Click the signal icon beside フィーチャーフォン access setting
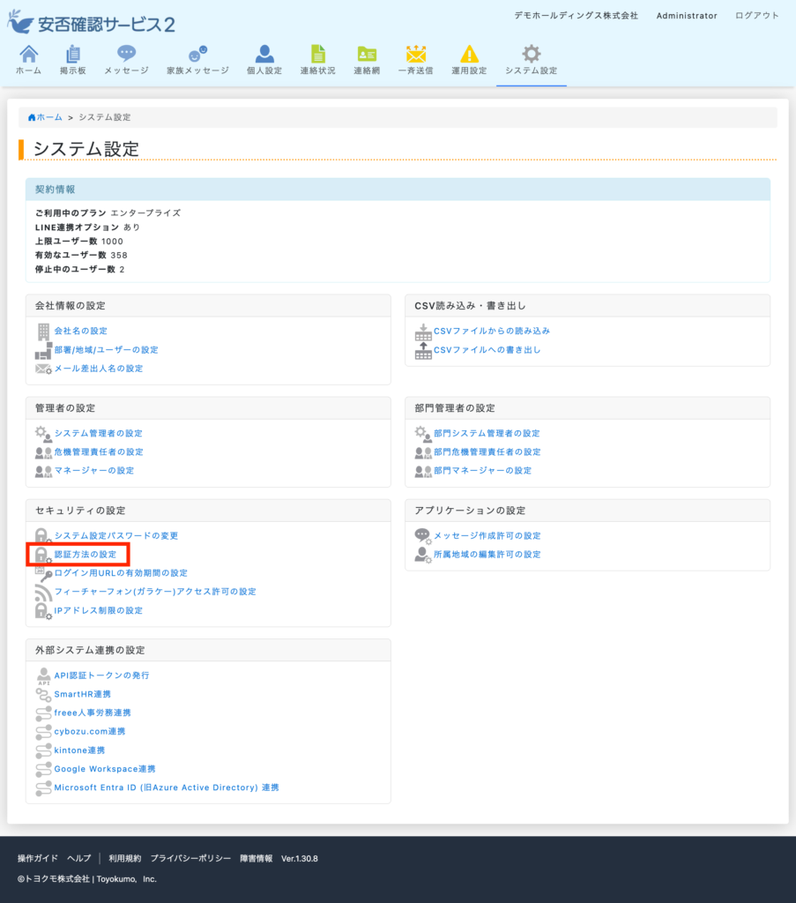Image resolution: width=796 pixels, height=903 pixels. click(x=43, y=592)
